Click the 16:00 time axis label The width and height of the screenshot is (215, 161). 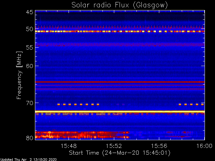tap(204, 146)
